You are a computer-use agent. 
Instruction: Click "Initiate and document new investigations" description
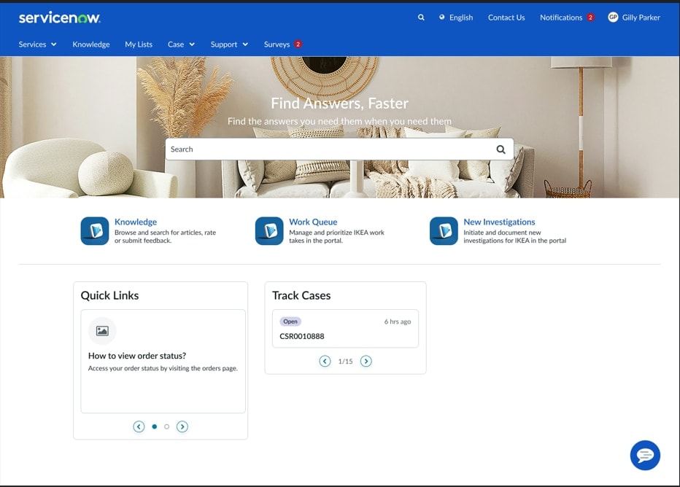(515, 236)
